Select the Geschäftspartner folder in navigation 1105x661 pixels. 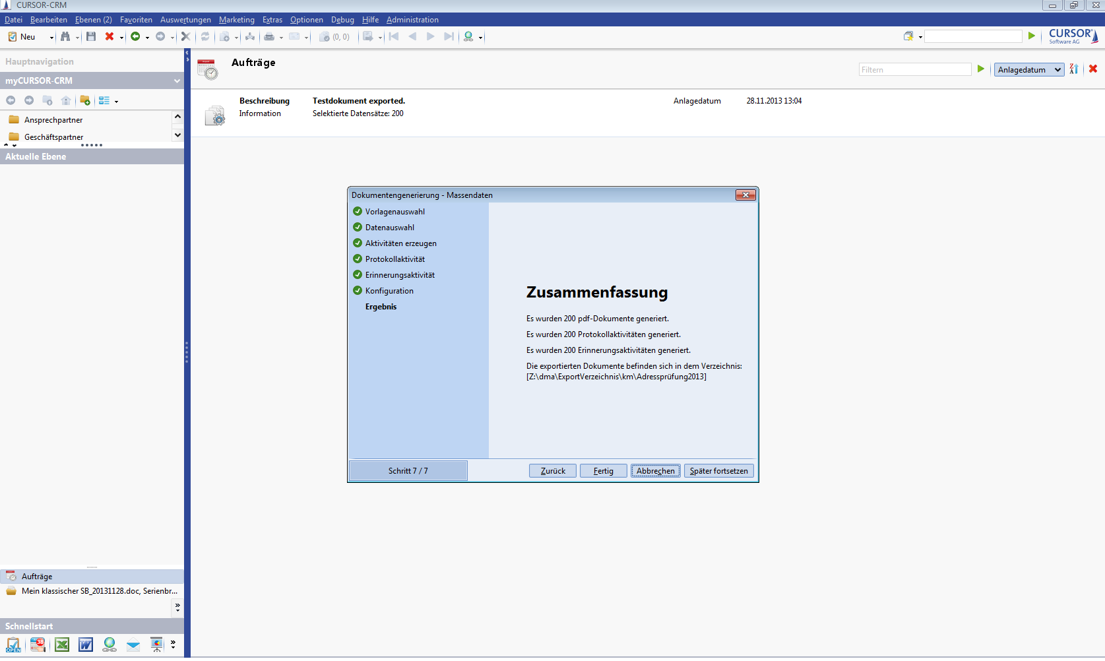[x=53, y=137]
